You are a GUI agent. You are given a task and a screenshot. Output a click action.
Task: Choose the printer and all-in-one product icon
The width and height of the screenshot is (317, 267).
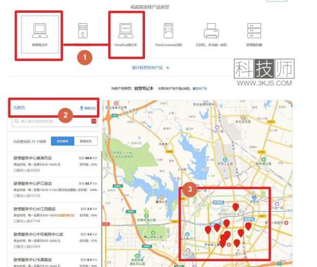[x=211, y=31]
